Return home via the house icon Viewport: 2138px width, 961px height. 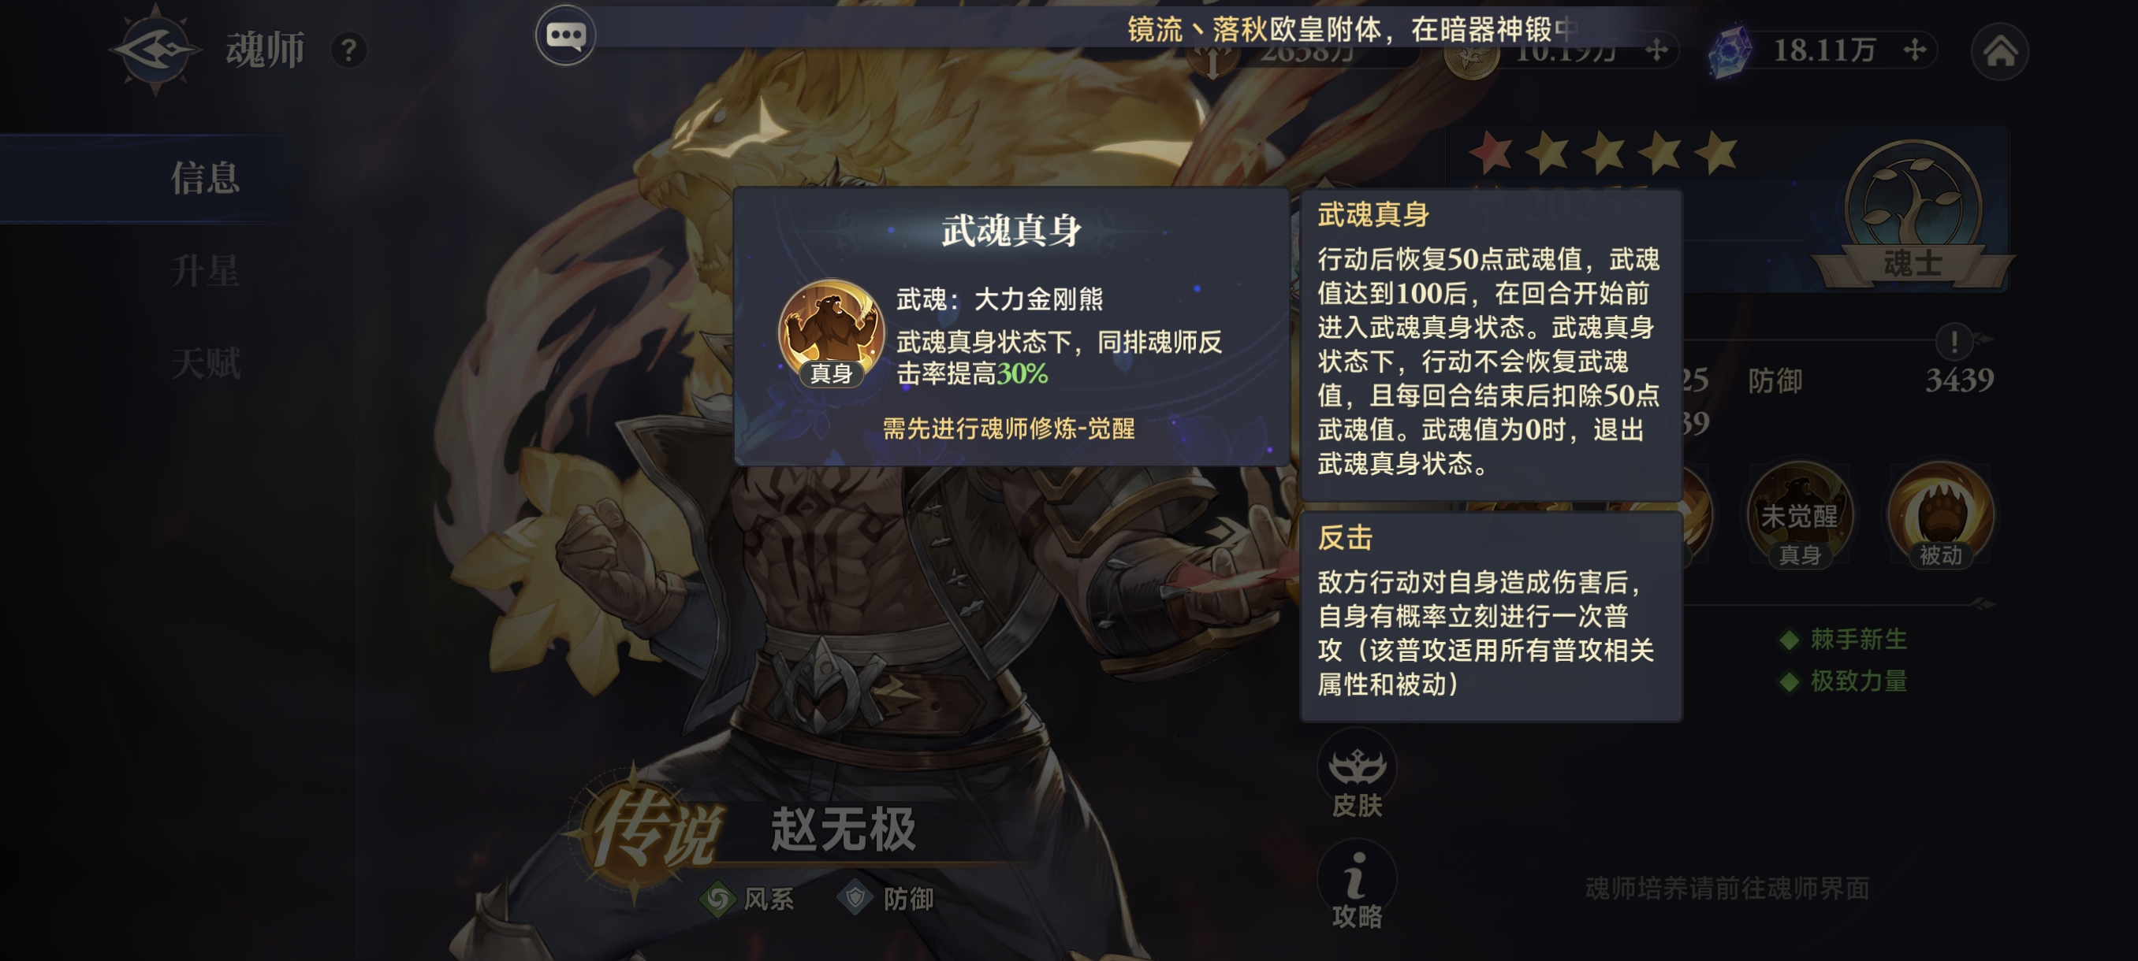[1999, 51]
